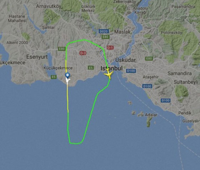
Task: Click the Polonezköy label
Action: 171,33
